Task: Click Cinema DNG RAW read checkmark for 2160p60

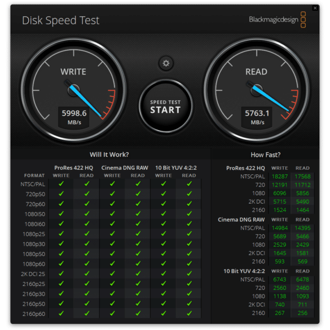Action: coord(138,314)
